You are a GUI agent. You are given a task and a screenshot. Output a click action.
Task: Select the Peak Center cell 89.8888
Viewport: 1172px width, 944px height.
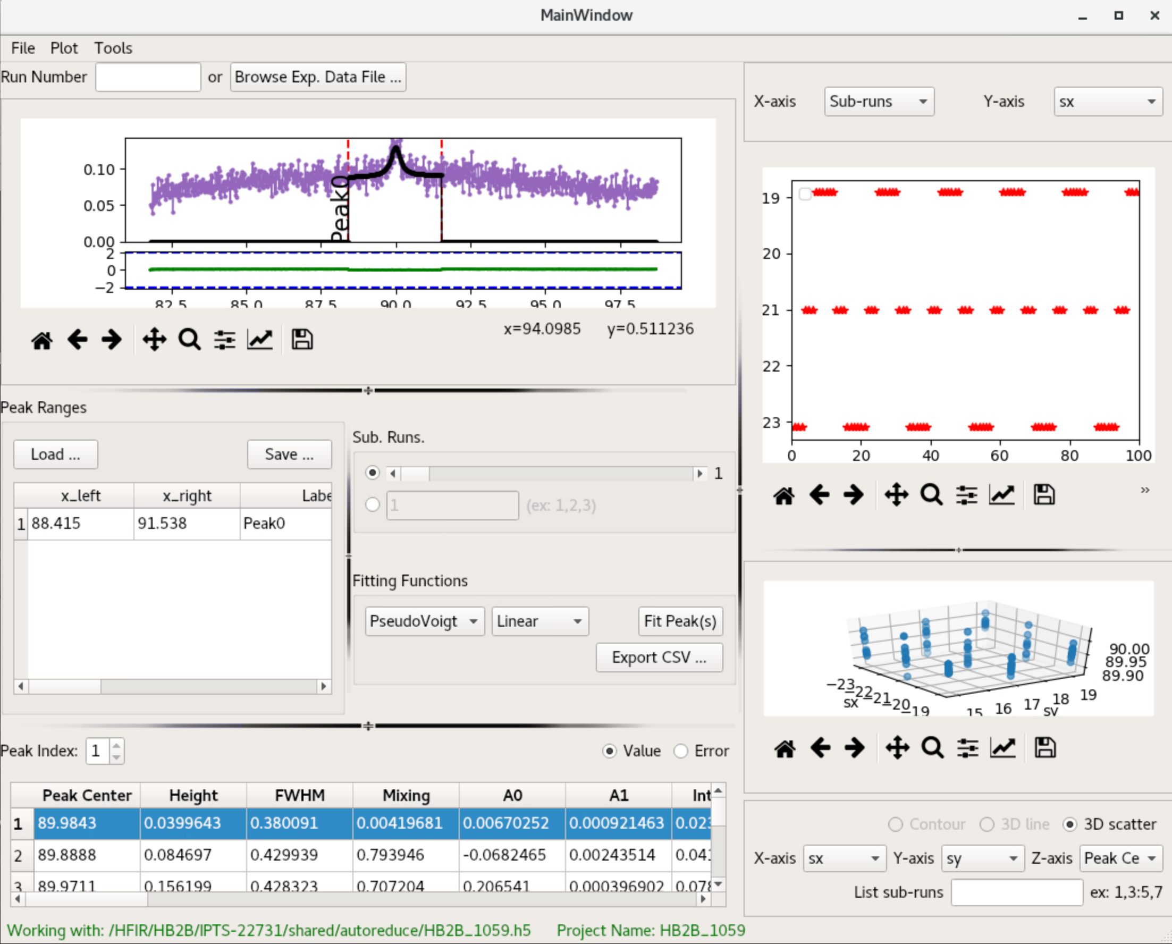click(x=87, y=855)
